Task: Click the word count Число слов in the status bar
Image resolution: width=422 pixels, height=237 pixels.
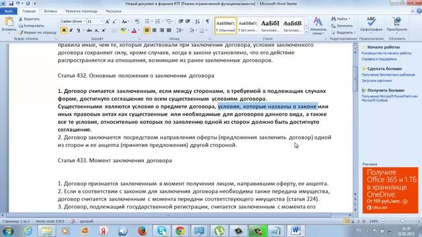Action: [50, 221]
